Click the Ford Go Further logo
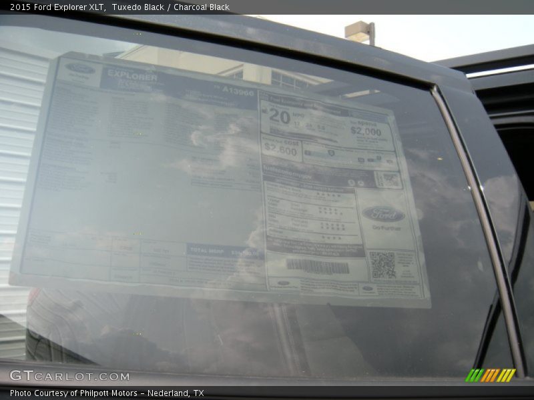The width and height of the screenshot is (534, 400). [x=383, y=215]
